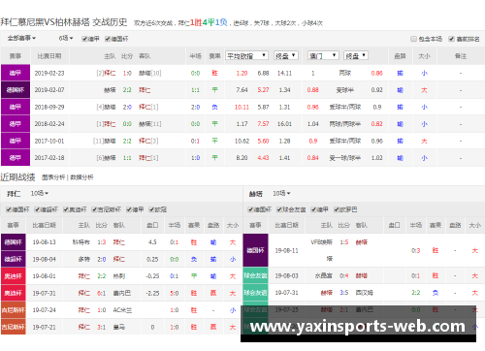Click odds value 16.01 in 2018-02-24 row

tap(284, 124)
